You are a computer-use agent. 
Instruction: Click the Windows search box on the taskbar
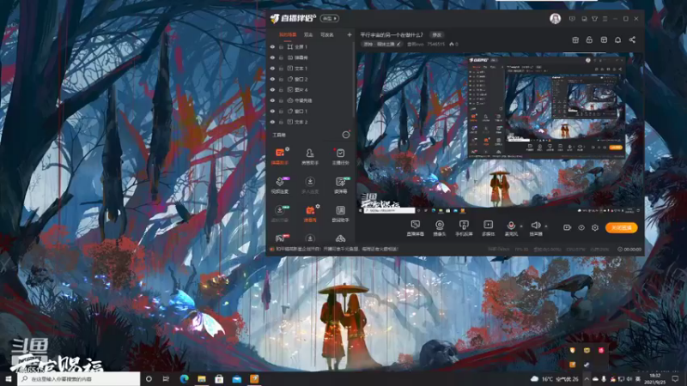[79, 379]
